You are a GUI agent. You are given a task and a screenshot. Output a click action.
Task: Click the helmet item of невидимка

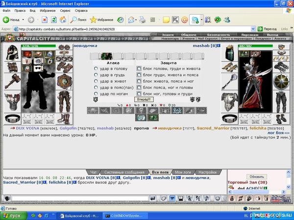[x=12, y=53]
